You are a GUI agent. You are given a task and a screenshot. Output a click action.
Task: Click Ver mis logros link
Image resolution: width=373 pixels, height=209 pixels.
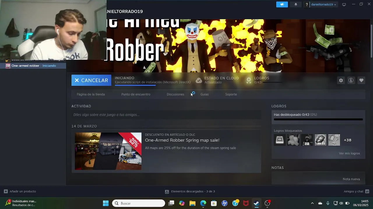click(349, 153)
